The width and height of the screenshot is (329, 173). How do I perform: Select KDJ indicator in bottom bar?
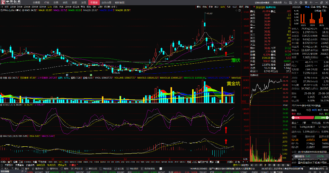point(66,162)
